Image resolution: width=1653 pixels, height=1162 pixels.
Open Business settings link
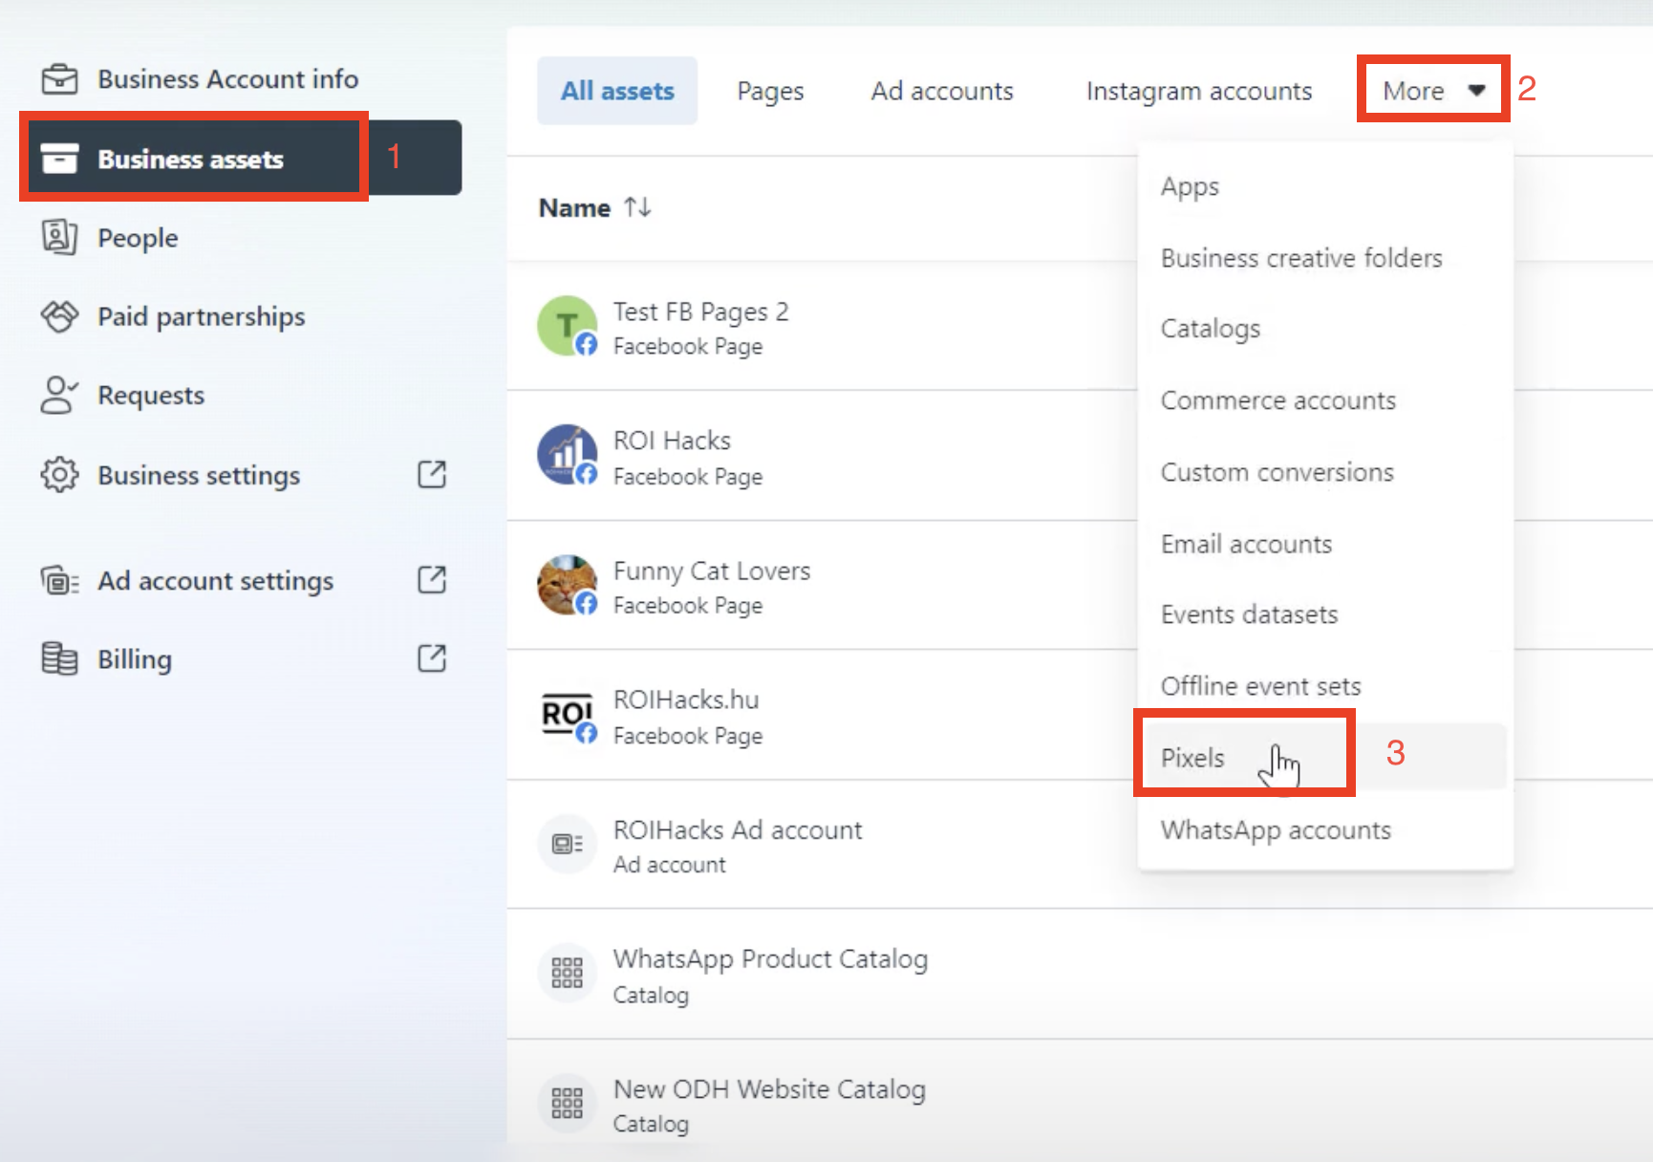[x=199, y=475]
